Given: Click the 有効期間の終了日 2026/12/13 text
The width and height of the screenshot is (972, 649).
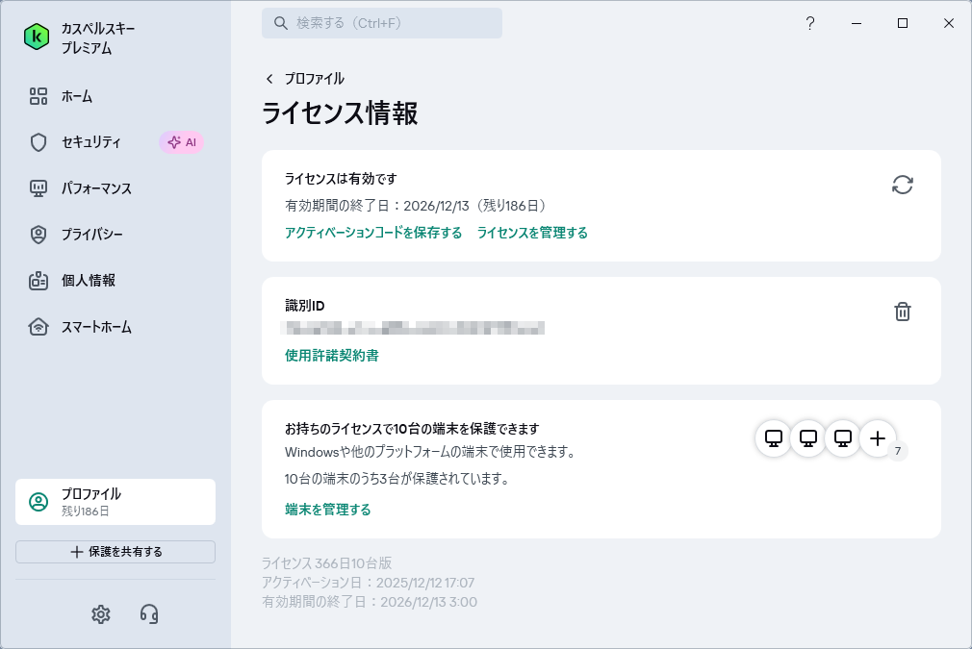Looking at the screenshot, I should [417, 206].
